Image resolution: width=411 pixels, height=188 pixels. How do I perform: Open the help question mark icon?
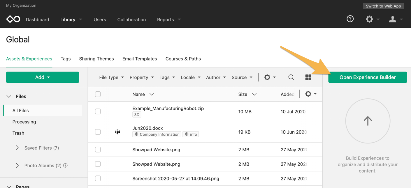pyautogui.click(x=350, y=19)
